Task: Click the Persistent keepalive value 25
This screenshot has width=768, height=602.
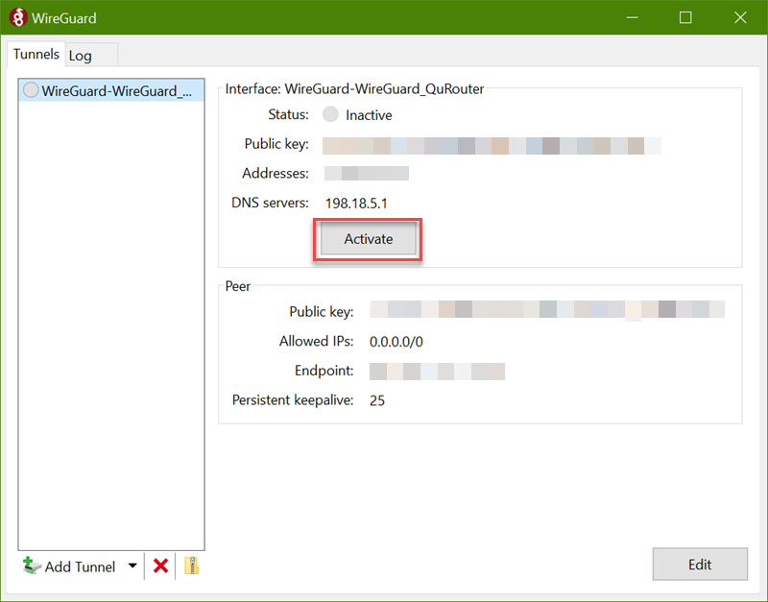Action: 377,400
